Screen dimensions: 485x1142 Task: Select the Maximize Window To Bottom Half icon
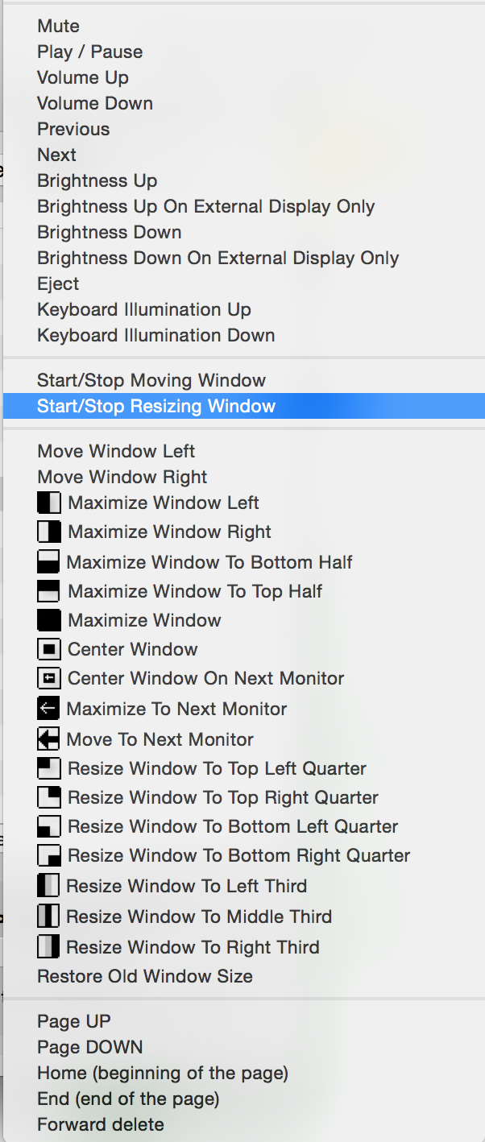point(49,562)
